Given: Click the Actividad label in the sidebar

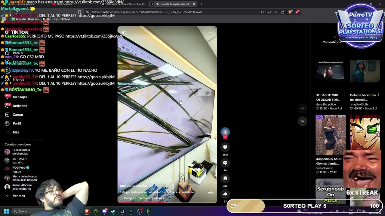Looking at the screenshot, I should click(x=20, y=106).
